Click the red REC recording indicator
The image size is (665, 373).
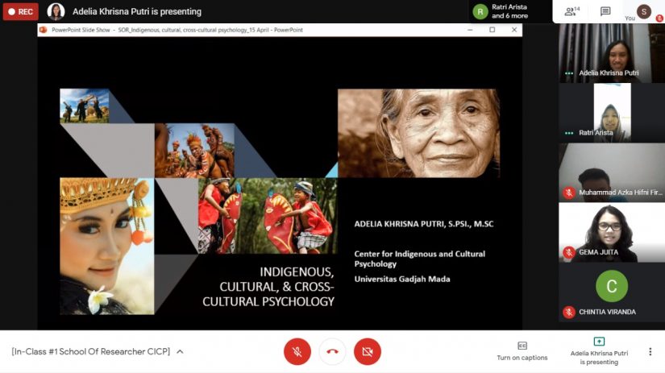[20, 12]
